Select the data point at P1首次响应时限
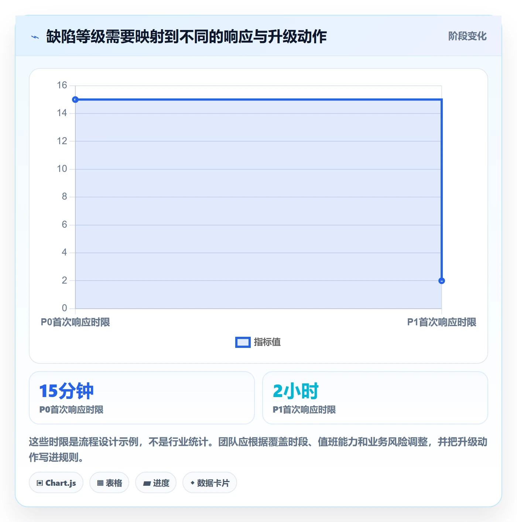The height and width of the screenshot is (522, 517). pyautogui.click(x=442, y=281)
